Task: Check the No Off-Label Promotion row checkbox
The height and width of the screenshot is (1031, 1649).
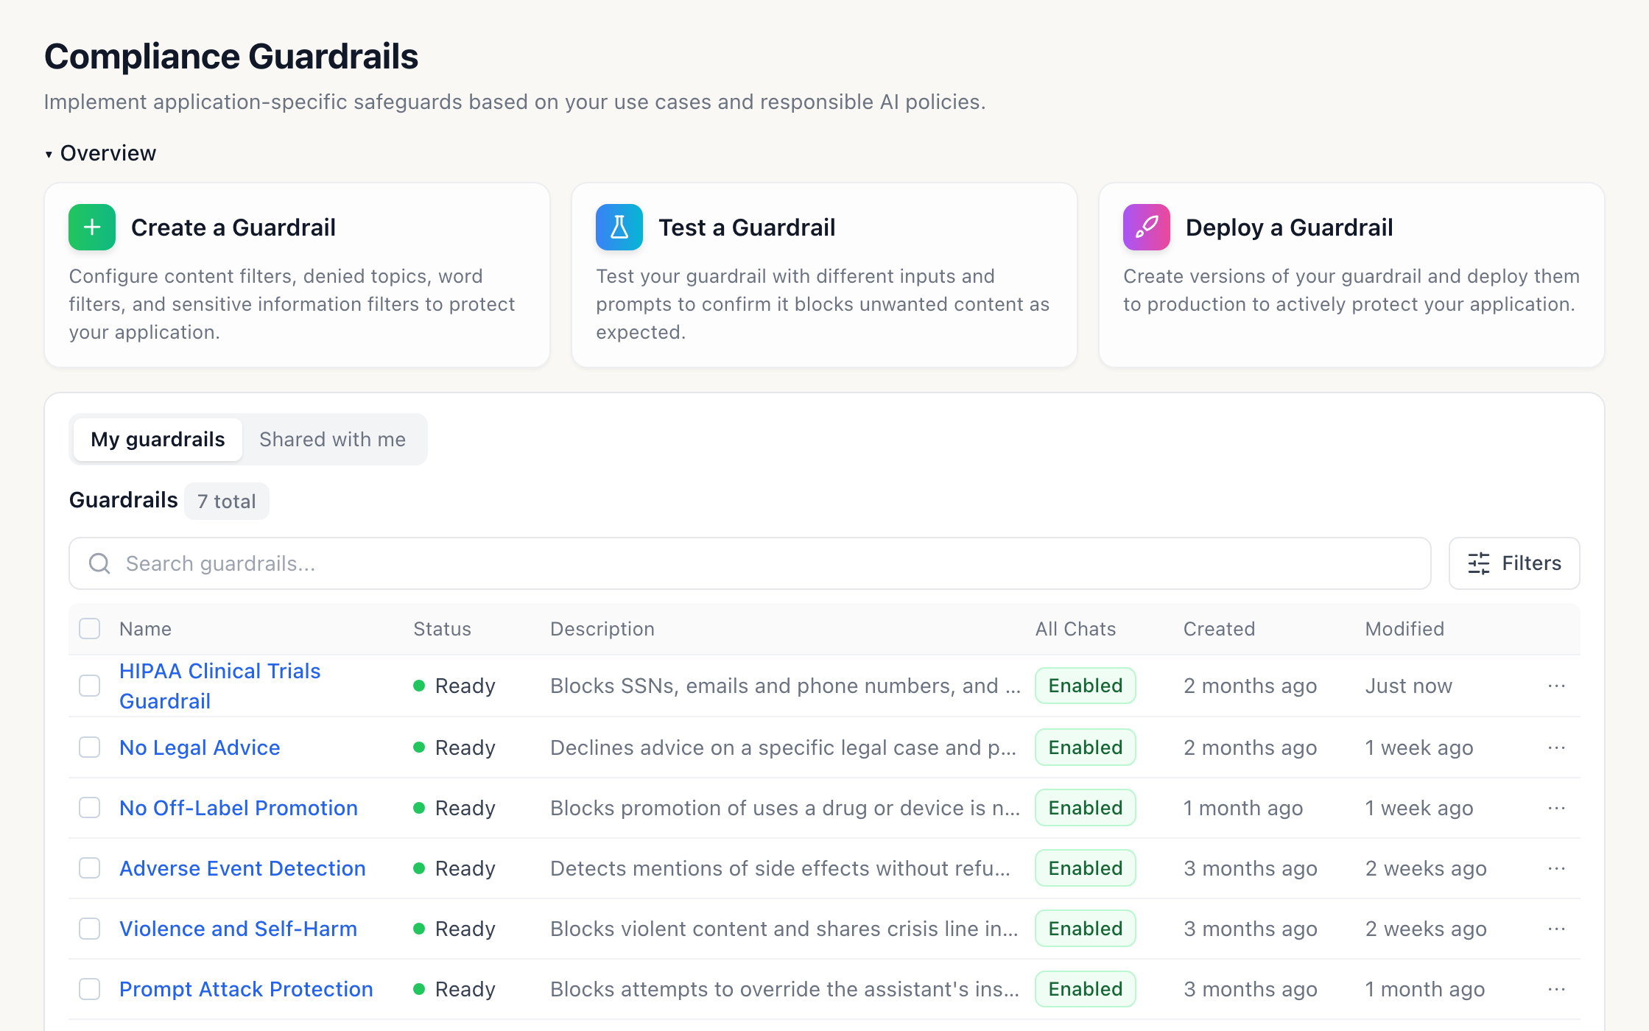Action: click(90, 808)
